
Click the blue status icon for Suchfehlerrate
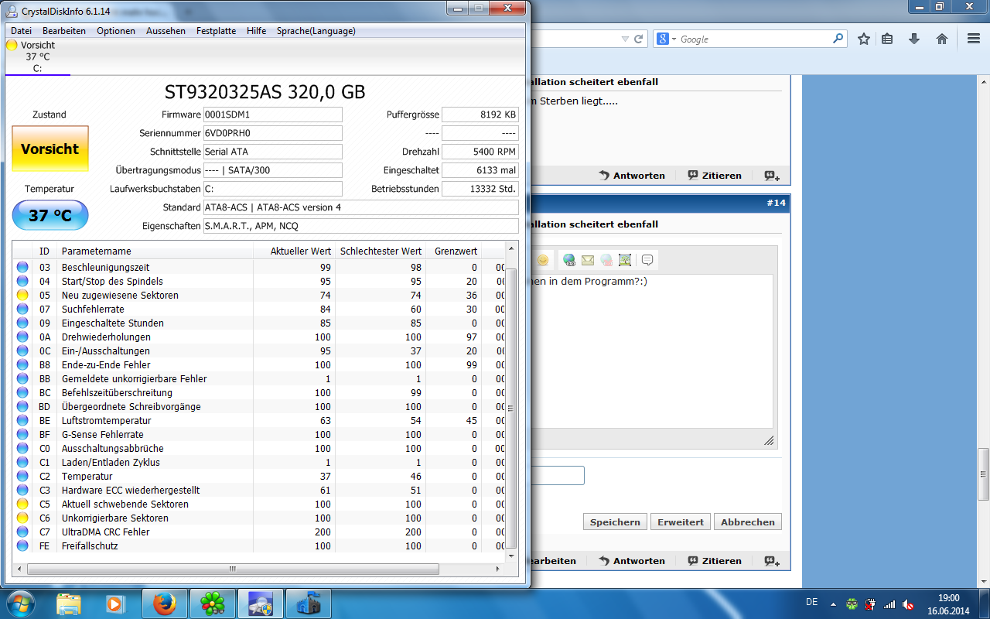pos(22,309)
